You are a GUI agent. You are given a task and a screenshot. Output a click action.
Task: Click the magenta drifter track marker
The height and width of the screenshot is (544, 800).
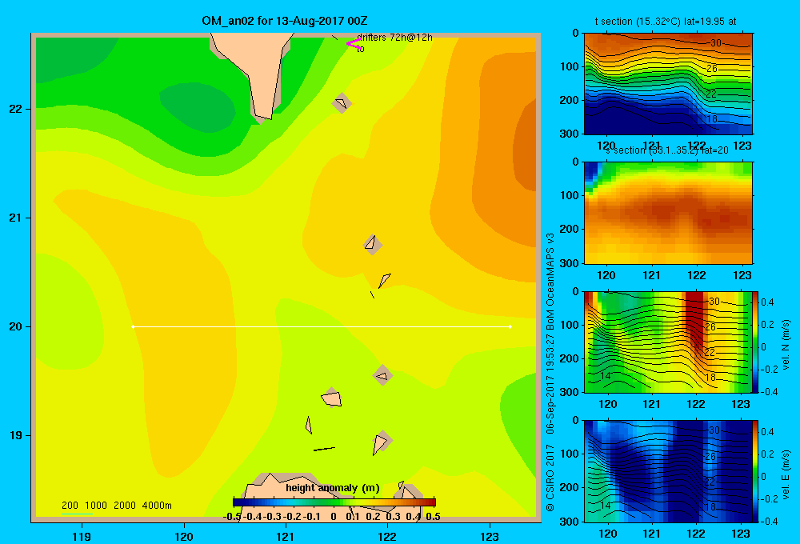point(353,43)
